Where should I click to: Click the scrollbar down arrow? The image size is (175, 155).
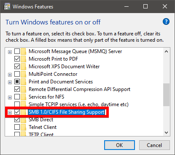(166, 133)
